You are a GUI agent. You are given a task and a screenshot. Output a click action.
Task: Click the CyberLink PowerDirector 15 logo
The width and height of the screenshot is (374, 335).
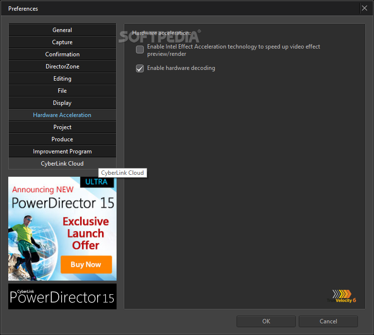62,296
